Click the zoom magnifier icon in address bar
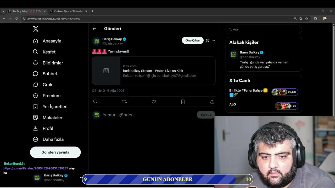 coord(295,19)
